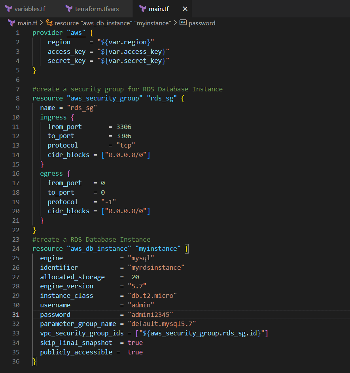Click Terraform icon on terraform.tfvars tab
Screen dimensions: 350x373
[x=69, y=9]
